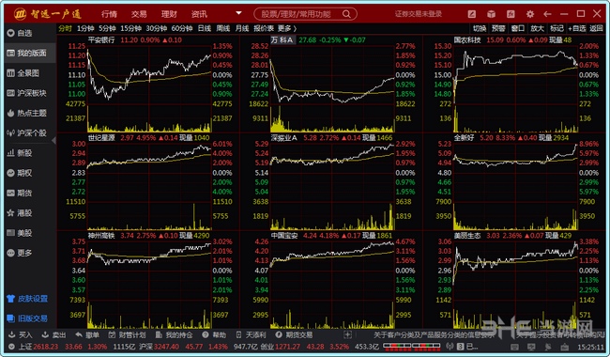
Task: Open the 全景图 panorama view
Action: click(23, 72)
